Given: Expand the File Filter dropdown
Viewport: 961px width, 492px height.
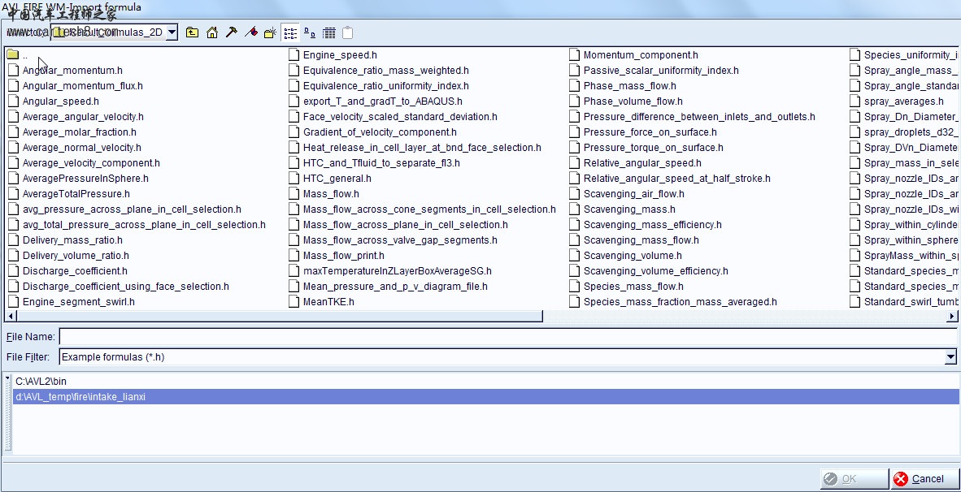Looking at the screenshot, I should coord(950,356).
